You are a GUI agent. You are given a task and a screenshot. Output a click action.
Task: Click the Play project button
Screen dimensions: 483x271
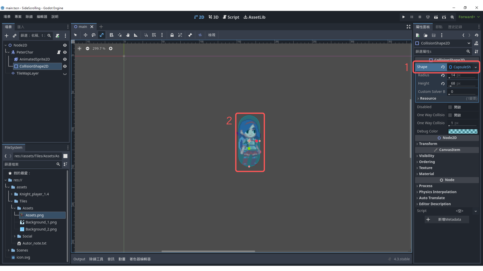click(x=404, y=17)
